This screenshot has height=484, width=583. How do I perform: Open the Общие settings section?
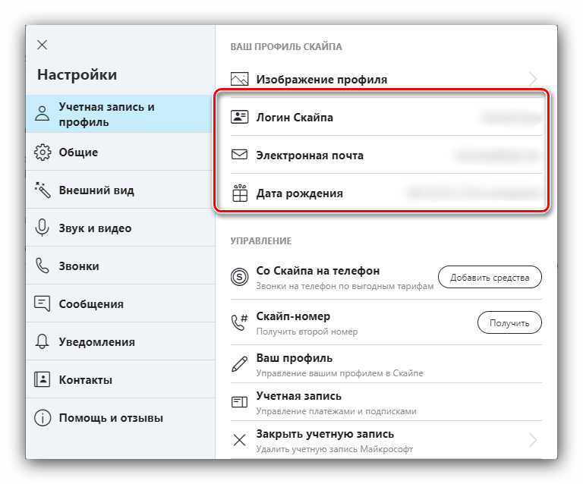pyautogui.click(x=78, y=152)
